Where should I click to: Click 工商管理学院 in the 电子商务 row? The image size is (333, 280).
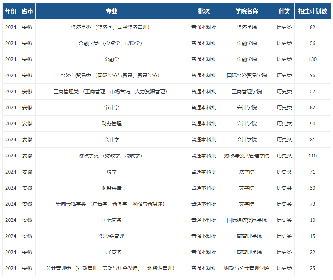click(247, 252)
